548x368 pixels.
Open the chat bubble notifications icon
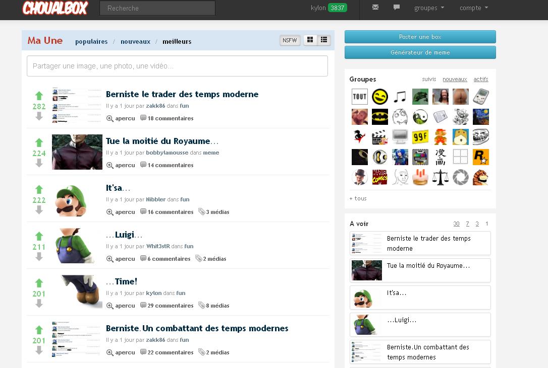click(397, 8)
